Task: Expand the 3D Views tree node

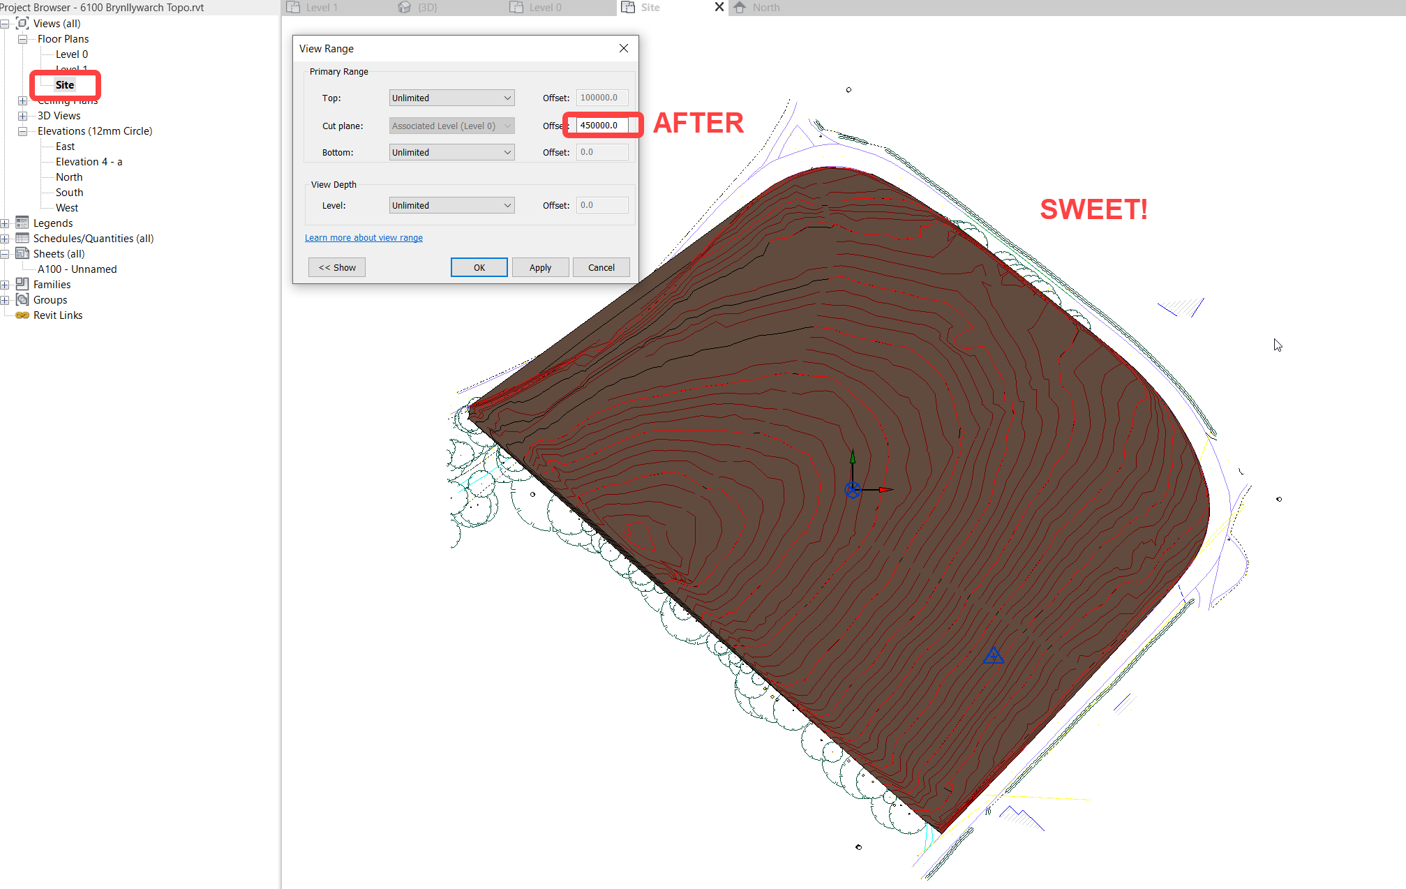Action: click(22, 116)
